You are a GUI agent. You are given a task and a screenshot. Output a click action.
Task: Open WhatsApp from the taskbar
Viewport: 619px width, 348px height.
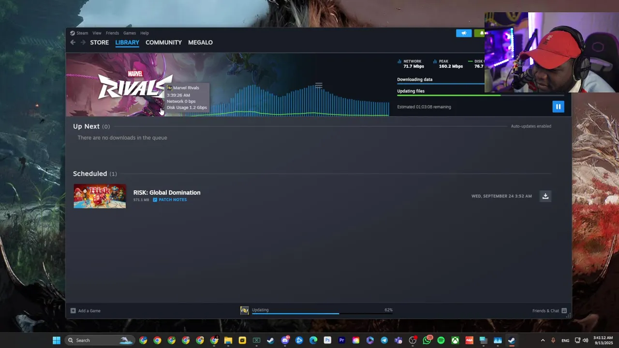click(427, 340)
